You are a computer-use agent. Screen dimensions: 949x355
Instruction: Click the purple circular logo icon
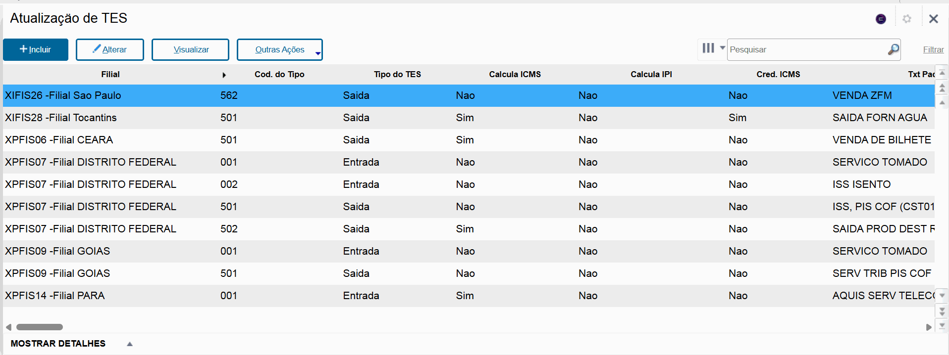click(x=881, y=19)
